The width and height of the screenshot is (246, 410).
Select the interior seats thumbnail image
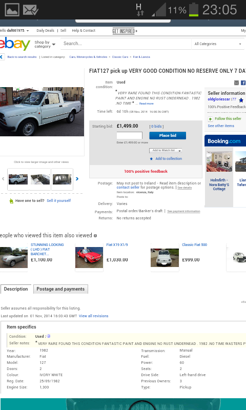click(x=40, y=179)
